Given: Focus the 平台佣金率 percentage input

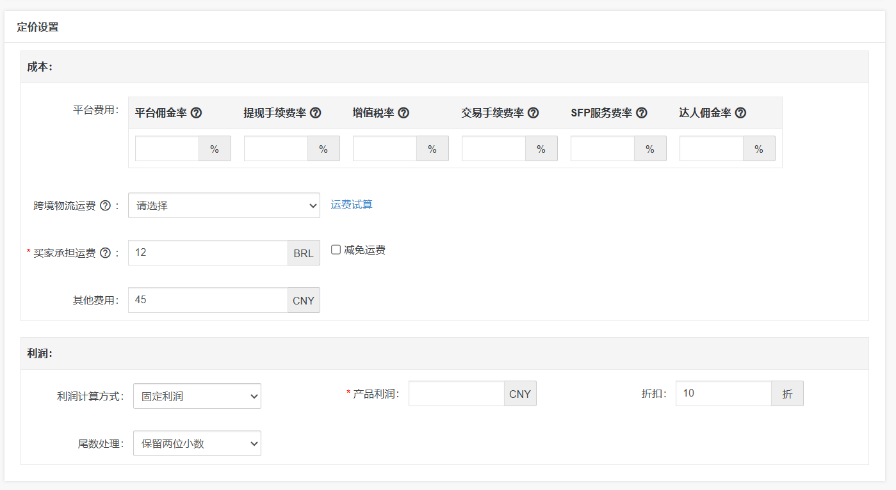Looking at the screenshot, I should click(x=167, y=148).
